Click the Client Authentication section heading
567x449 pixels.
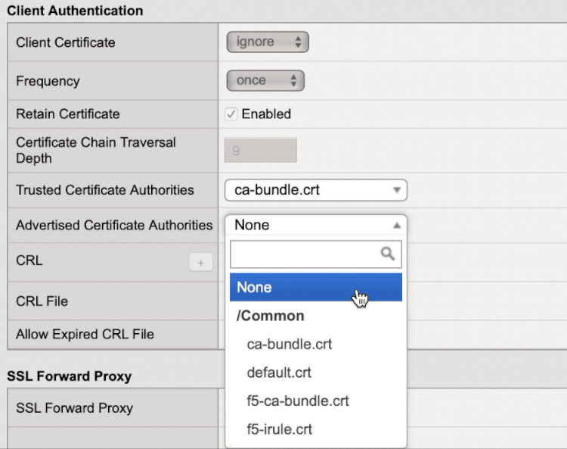pos(75,11)
